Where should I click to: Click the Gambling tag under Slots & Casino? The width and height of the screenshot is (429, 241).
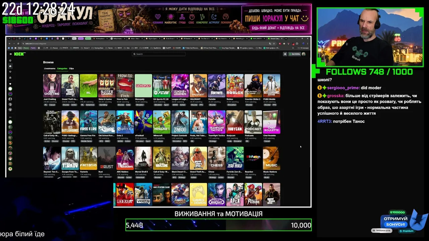pos(103,105)
